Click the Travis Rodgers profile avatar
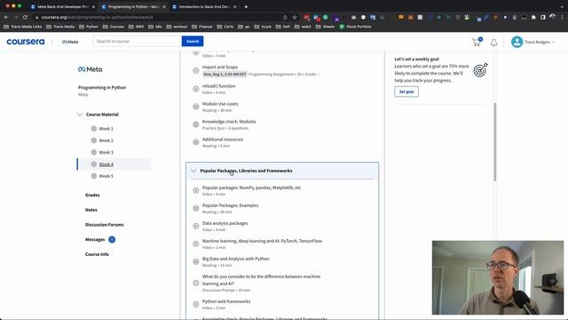The image size is (568, 320). point(517,42)
